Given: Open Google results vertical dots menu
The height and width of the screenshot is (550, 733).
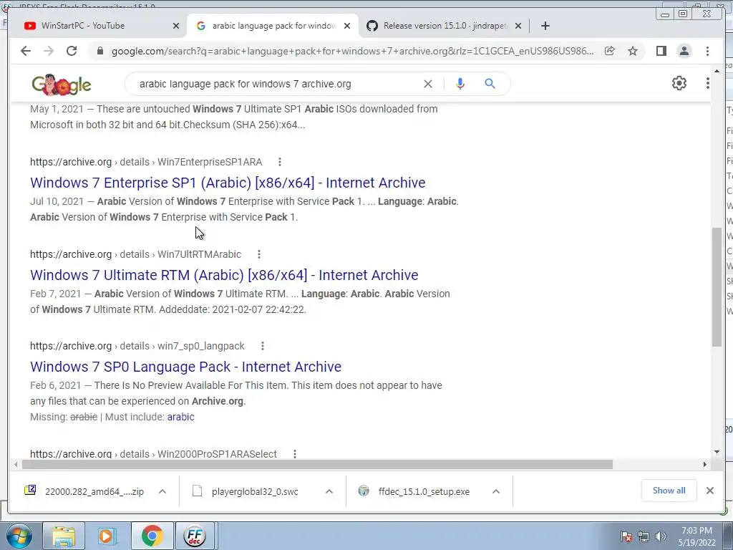Looking at the screenshot, I should click(x=707, y=83).
